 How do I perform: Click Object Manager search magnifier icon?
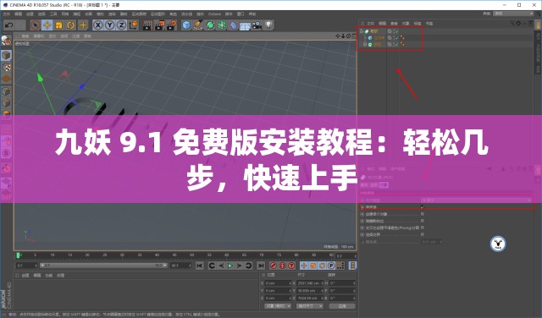point(512,23)
